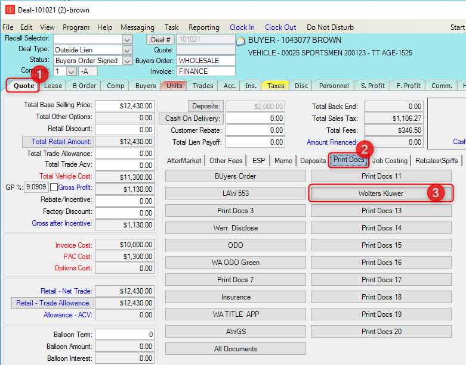
Task: Click the GP % value field
Action: (36, 187)
